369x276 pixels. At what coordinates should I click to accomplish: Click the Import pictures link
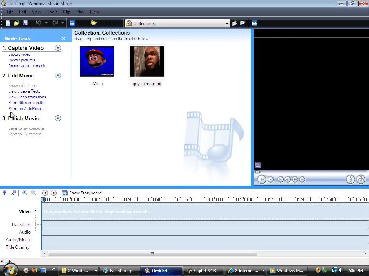tap(21, 60)
